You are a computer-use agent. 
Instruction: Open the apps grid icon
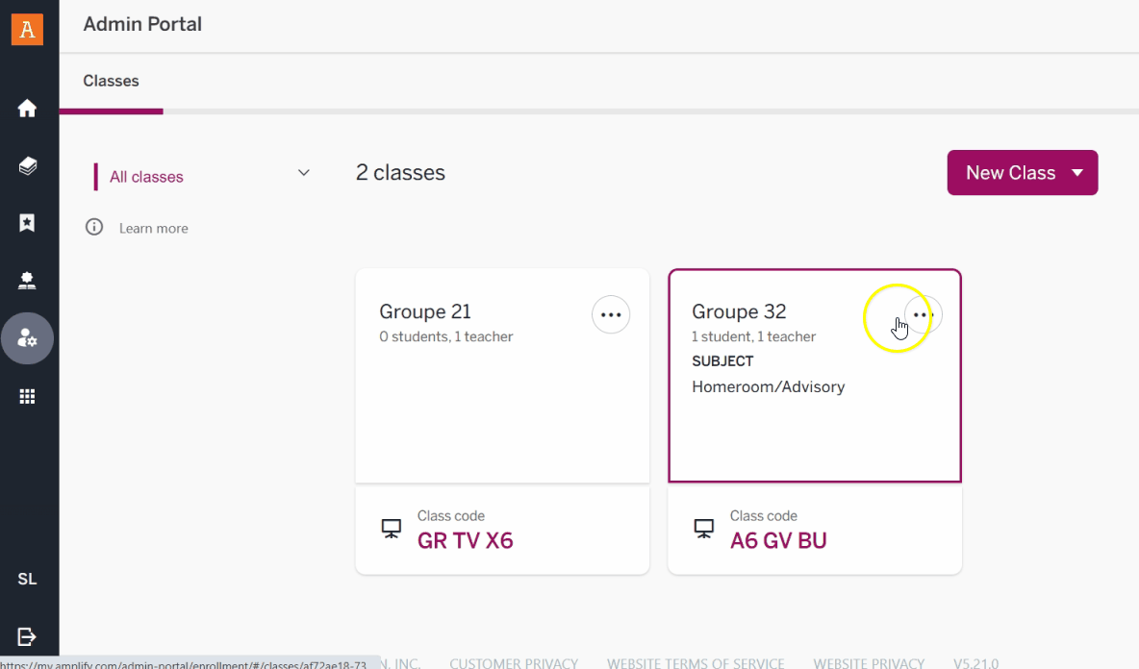click(x=27, y=396)
